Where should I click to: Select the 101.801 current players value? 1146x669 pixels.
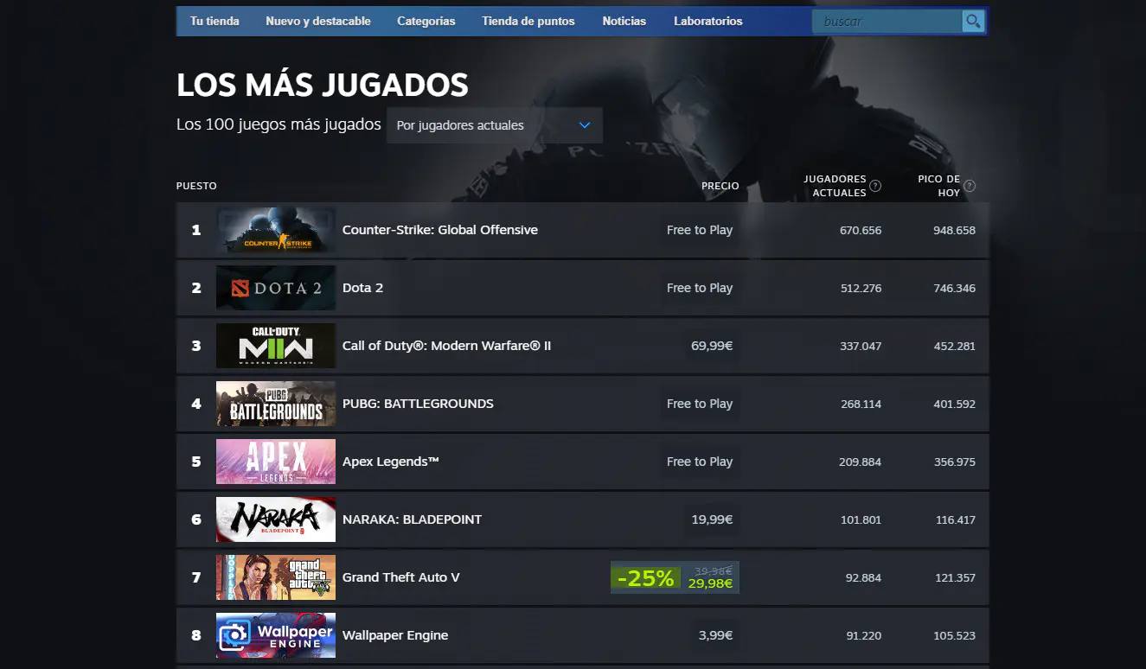click(x=861, y=519)
